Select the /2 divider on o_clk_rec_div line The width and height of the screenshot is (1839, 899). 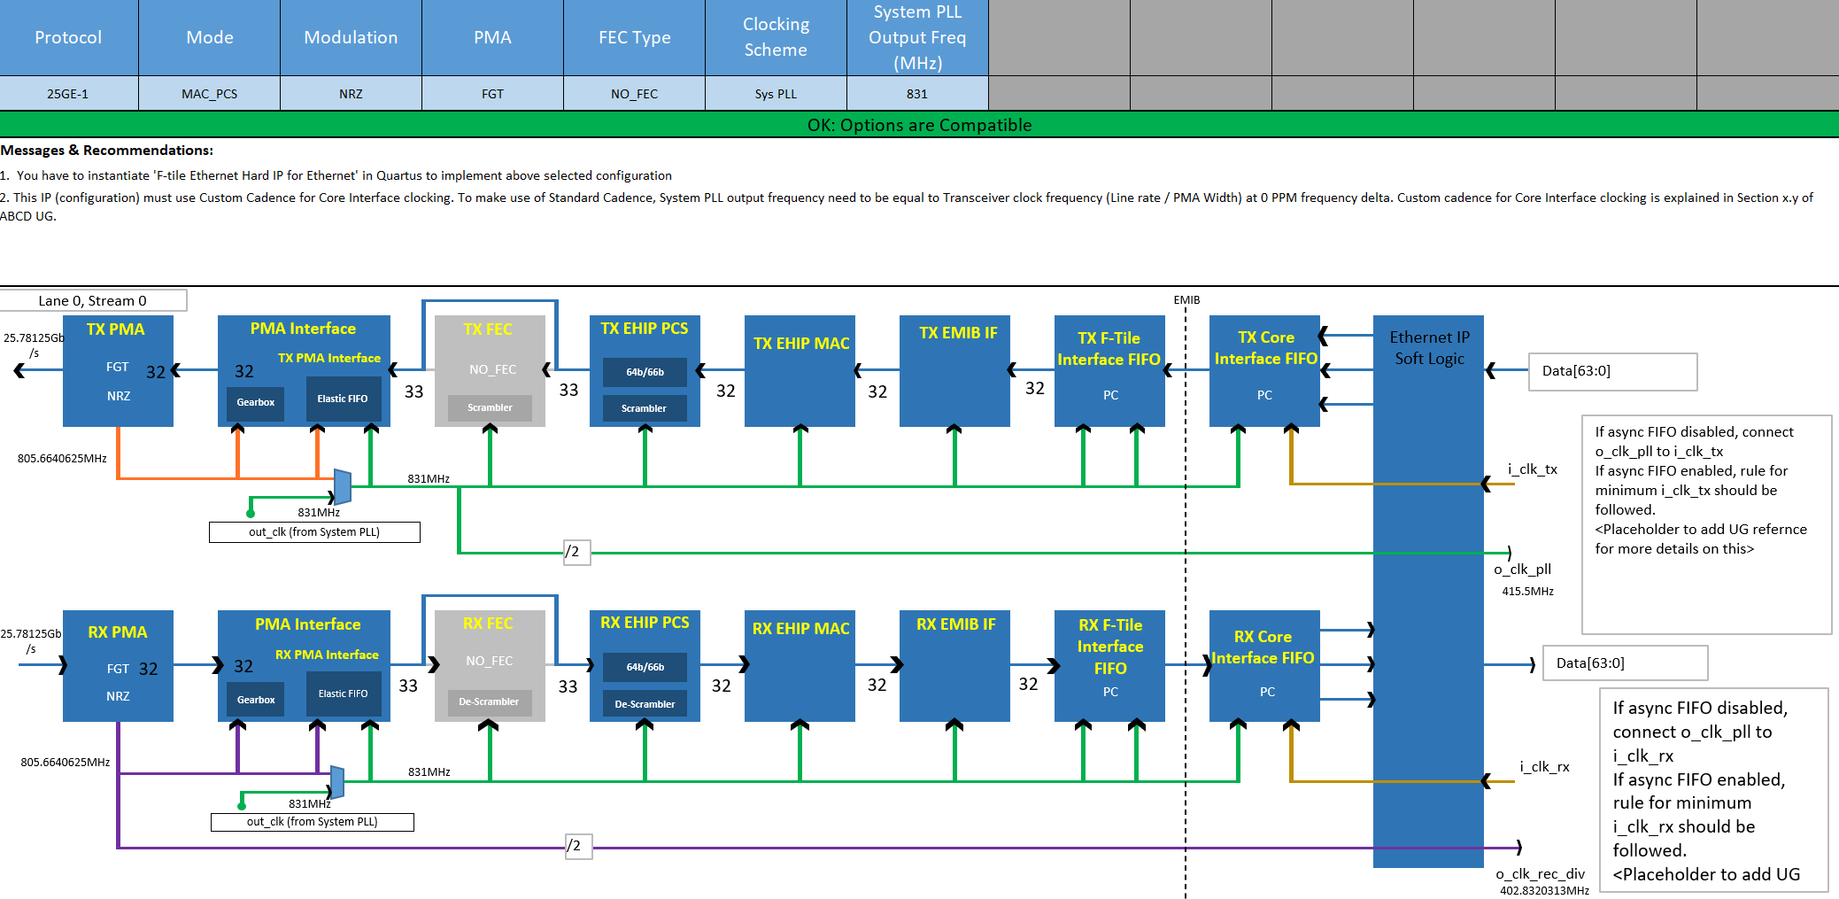[x=578, y=846]
